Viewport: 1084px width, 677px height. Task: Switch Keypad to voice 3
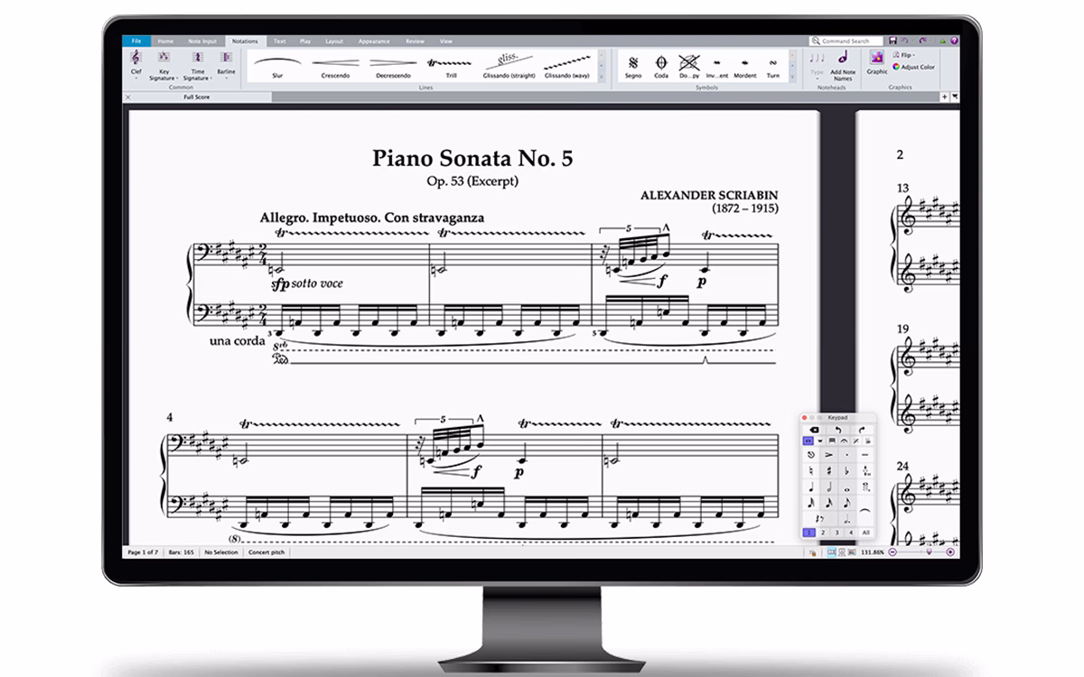(x=837, y=533)
